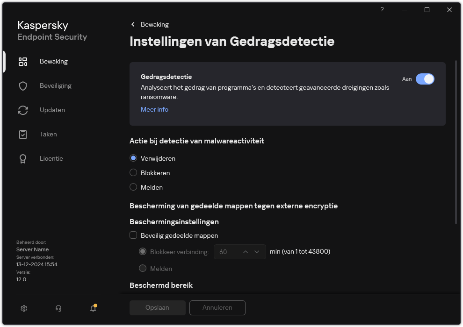463x327 pixels.
Task: View Licentie information
Action: coord(51,158)
